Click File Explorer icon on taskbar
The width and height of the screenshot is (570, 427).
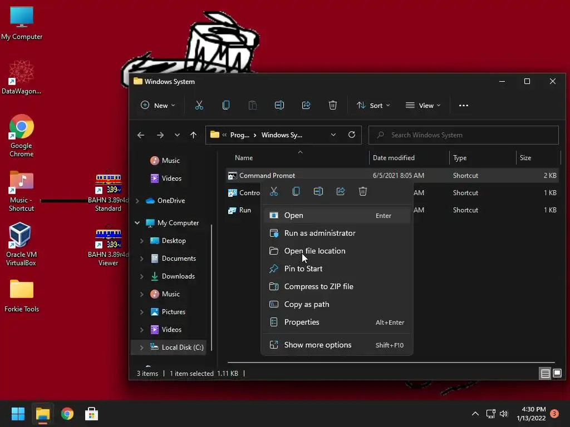(x=42, y=414)
